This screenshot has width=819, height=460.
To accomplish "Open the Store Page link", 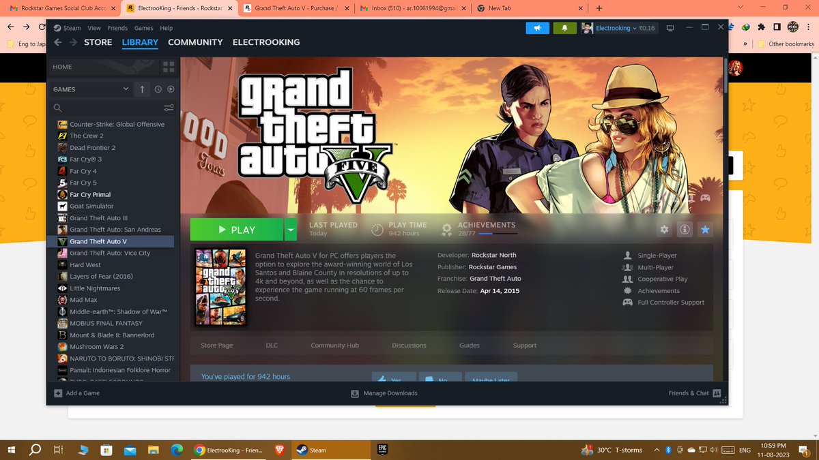I will [x=216, y=346].
